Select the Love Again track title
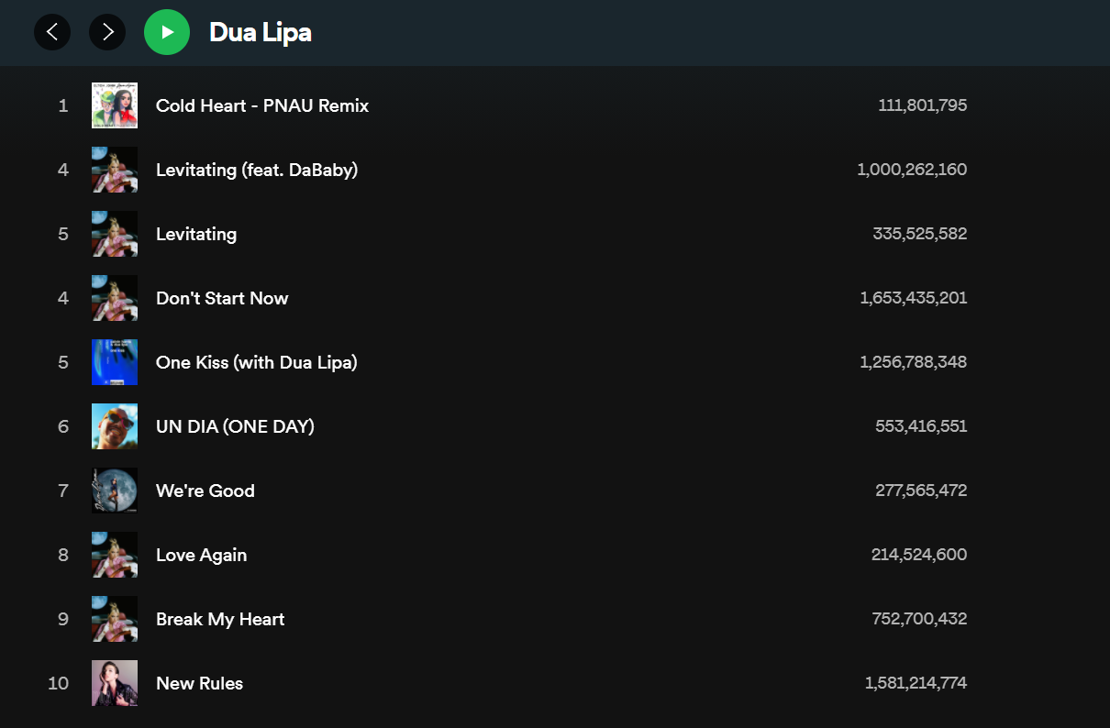 click(201, 555)
